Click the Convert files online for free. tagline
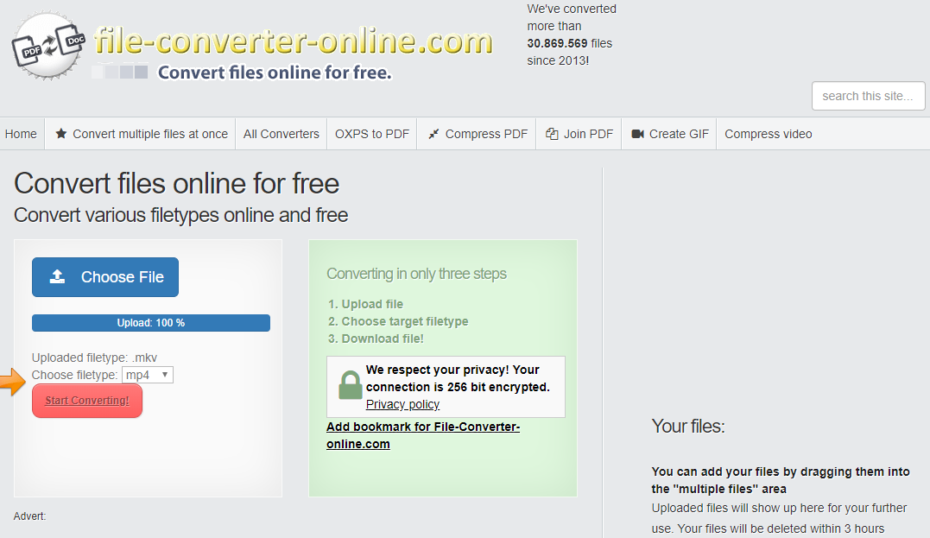Viewport: 930px width, 538px height. click(x=275, y=73)
